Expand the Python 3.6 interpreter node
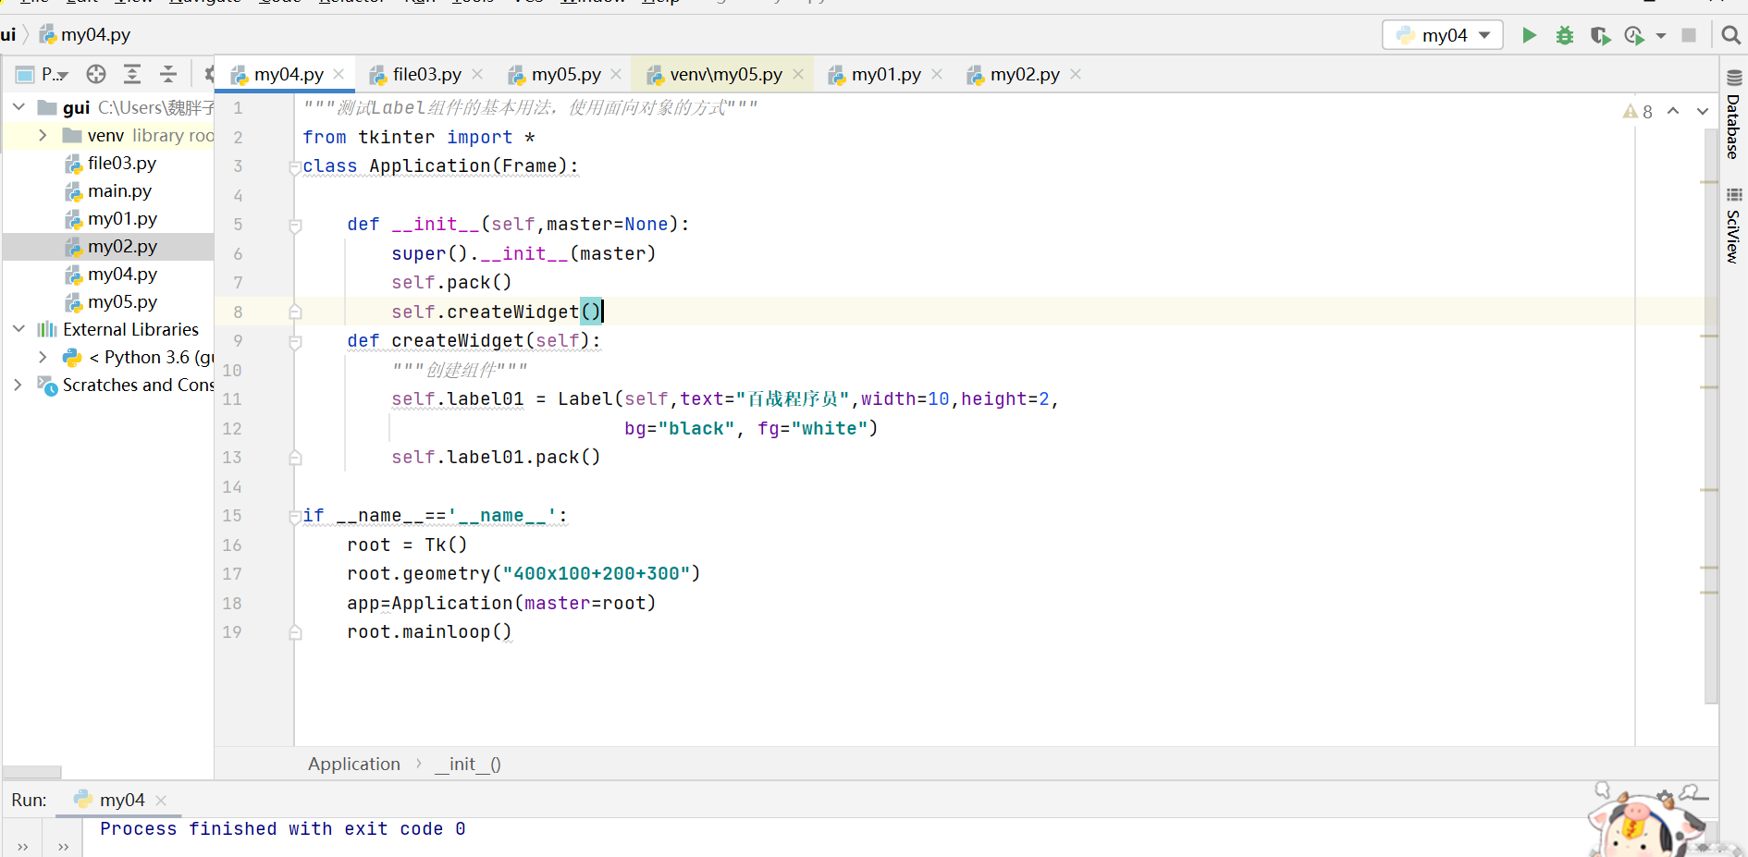The height and width of the screenshot is (857, 1748). (43, 357)
